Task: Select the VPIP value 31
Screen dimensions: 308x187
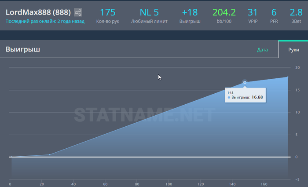Action: pos(253,12)
